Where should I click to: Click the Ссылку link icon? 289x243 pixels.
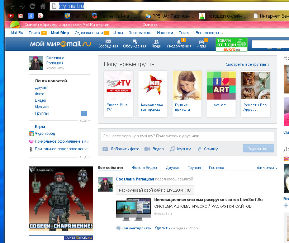pos(199,149)
